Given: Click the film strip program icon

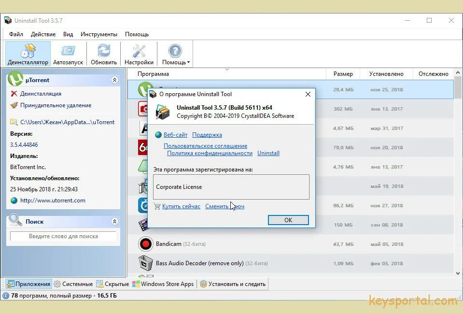Looking at the screenshot, I should click(x=143, y=224).
